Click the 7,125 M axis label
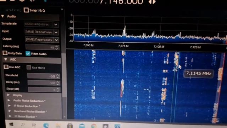Viewport: 227px width, 128px height. [195, 47]
